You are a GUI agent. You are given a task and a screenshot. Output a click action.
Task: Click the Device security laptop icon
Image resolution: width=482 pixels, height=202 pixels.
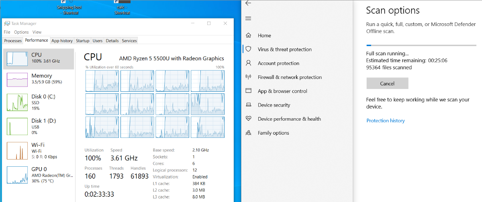(x=248, y=105)
